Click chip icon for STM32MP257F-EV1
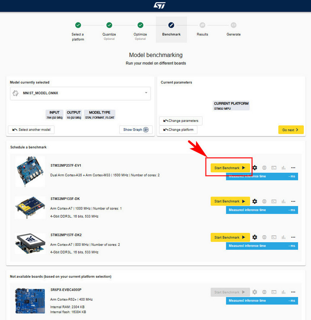Image resolution: width=311 pixels, height=320 pixels. [x=264, y=168]
